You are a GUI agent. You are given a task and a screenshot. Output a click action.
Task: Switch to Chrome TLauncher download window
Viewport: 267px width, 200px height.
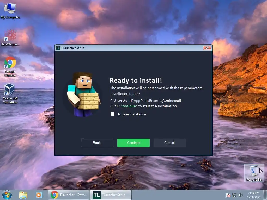coord(69,195)
